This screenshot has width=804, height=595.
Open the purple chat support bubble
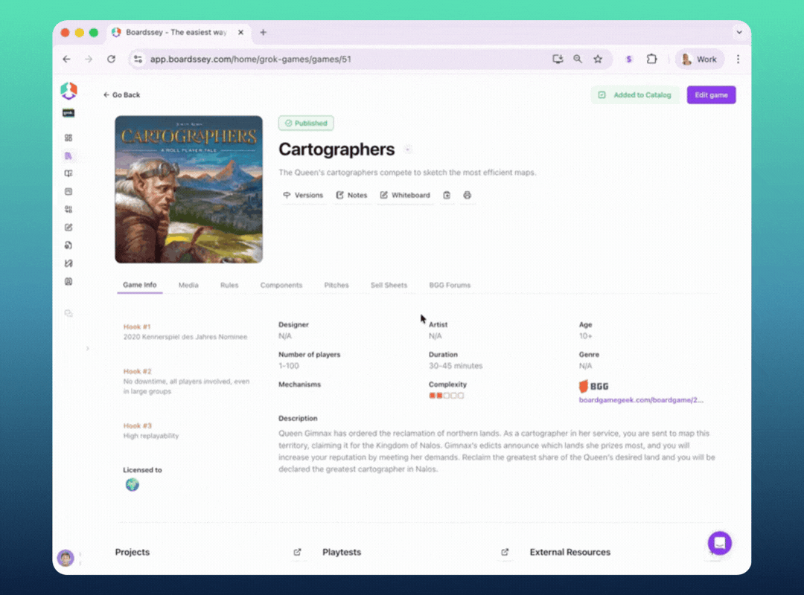pos(719,542)
